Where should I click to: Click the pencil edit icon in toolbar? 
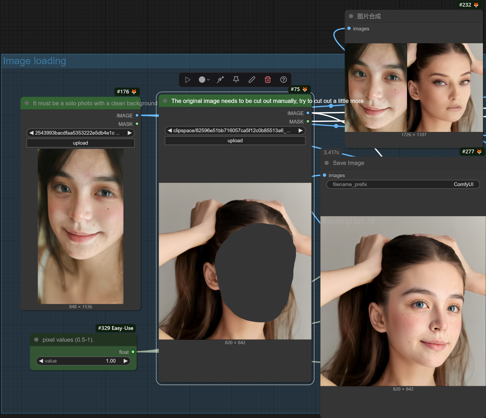click(252, 80)
